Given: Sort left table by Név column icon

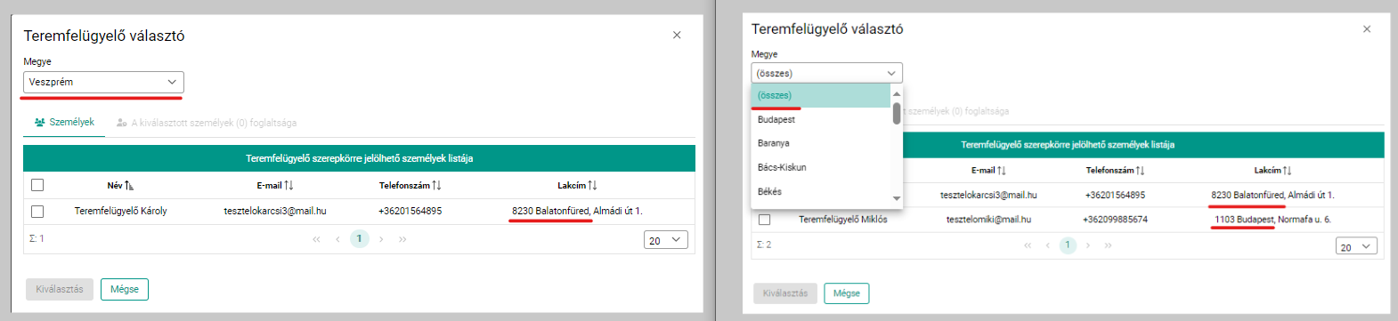Looking at the screenshot, I should tap(129, 186).
